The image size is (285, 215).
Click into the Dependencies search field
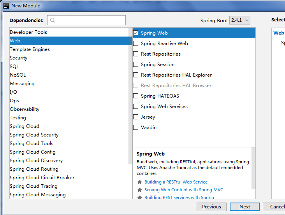86,20
